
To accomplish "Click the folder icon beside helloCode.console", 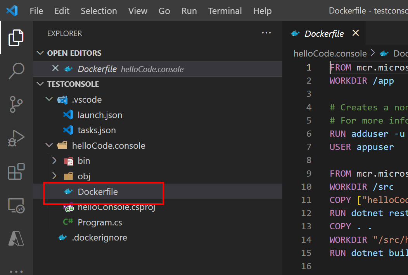I will point(62,145).
